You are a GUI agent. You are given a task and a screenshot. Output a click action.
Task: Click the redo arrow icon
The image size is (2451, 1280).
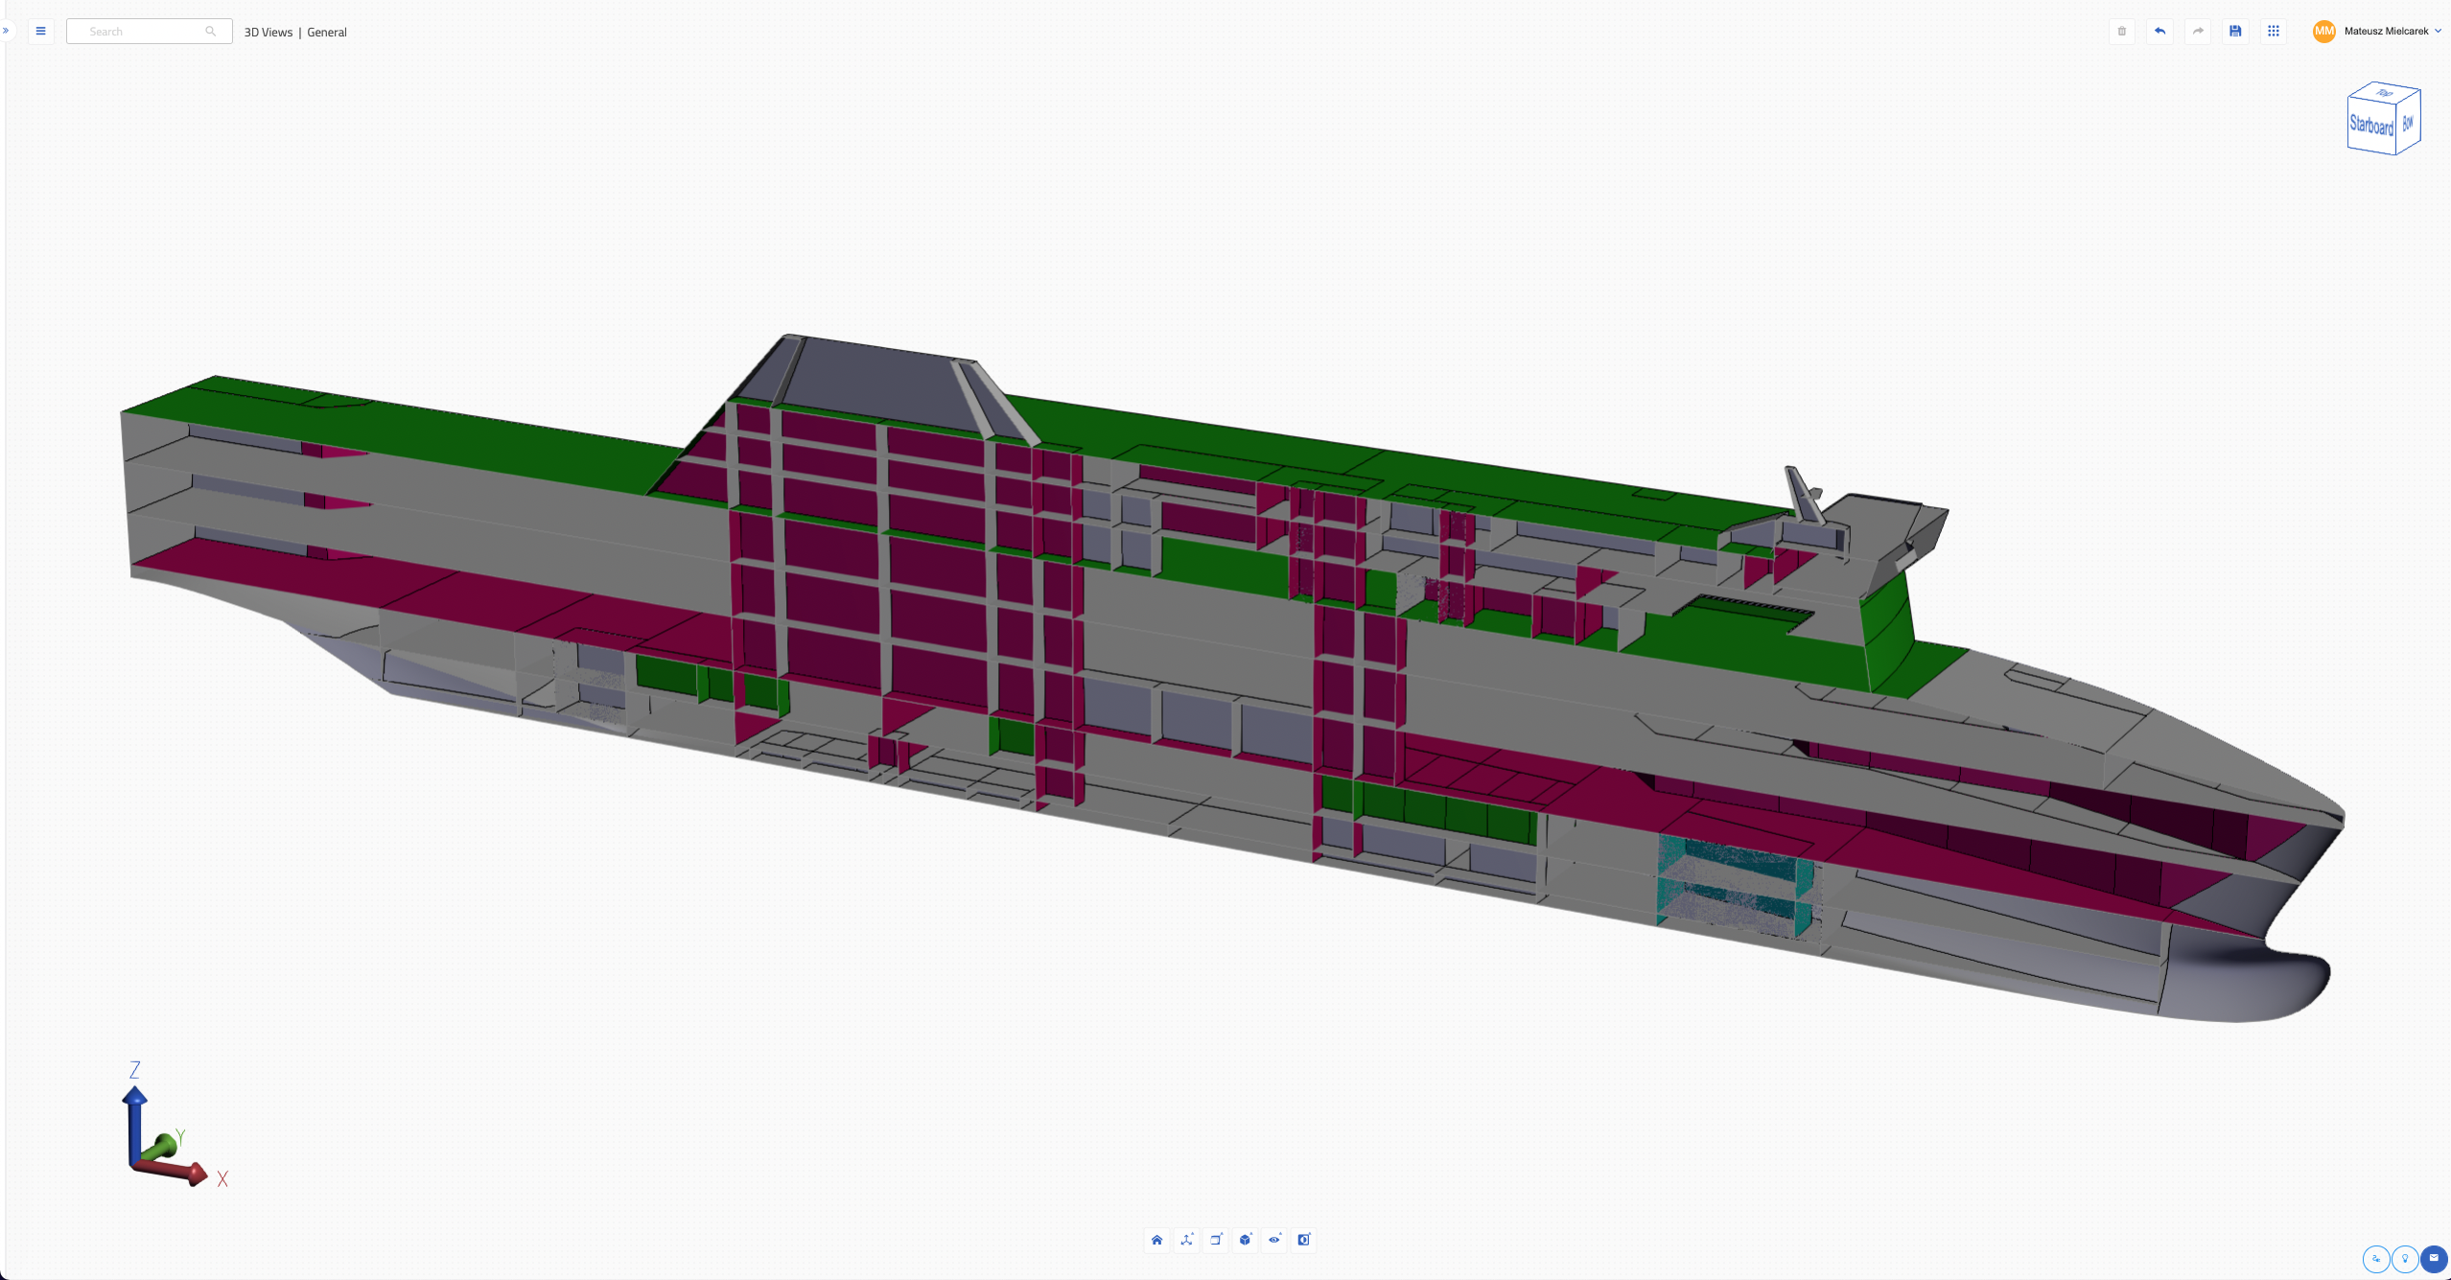coord(2198,32)
